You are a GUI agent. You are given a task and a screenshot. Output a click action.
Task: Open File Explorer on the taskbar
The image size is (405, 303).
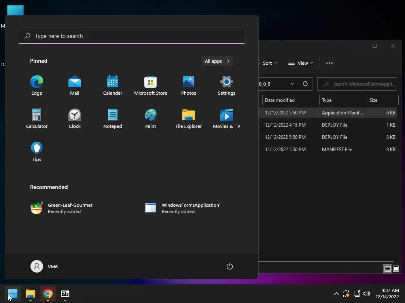(x=30, y=294)
